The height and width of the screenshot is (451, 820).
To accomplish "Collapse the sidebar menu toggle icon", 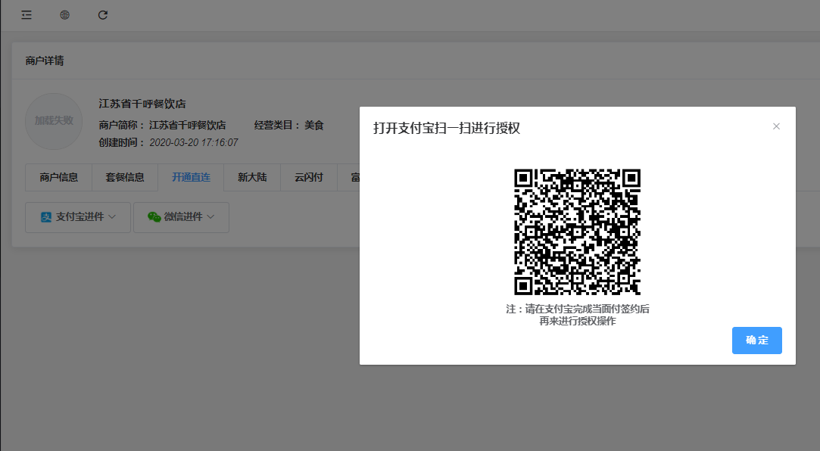I will pyautogui.click(x=27, y=15).
